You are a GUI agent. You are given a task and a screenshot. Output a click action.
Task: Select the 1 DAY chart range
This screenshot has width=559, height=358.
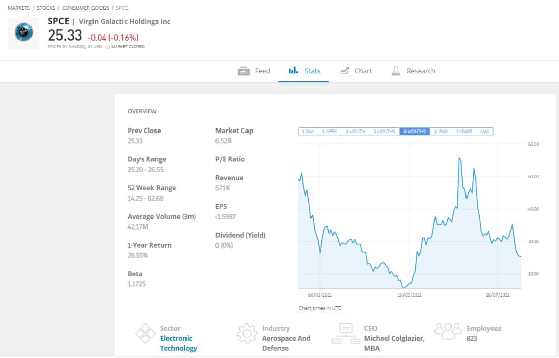click(308, 132)
